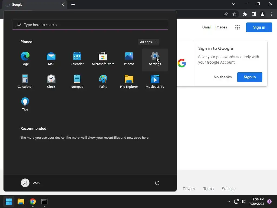The width and height of the screenshot is (277, 208).
Task: Open the volume control in system tray
Action: coord(243,201)
